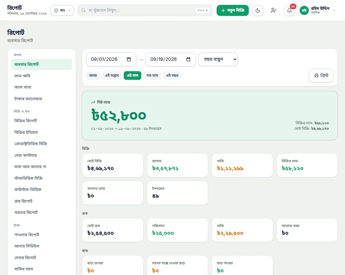The height and width of the screenshot is (275, 345).
Task: Open the বাং language dropdown
Action: click(62, 11)
